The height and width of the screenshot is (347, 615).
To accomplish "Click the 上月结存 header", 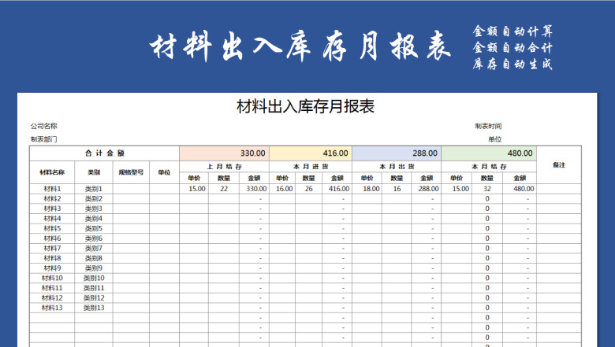I will (225, 167).
